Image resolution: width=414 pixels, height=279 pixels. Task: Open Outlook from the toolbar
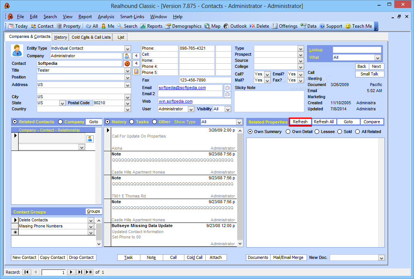coord(235,26)
